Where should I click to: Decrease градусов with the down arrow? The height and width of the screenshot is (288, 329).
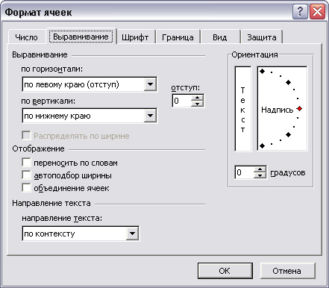[260, 175]
